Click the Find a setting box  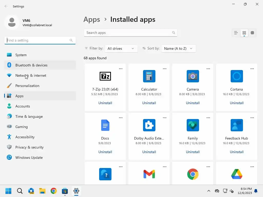[40, 40]
